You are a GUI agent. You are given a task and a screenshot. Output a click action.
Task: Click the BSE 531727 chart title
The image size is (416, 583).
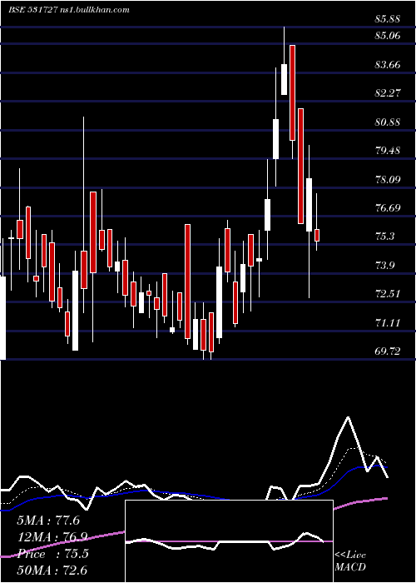click(x=69, y=10)
